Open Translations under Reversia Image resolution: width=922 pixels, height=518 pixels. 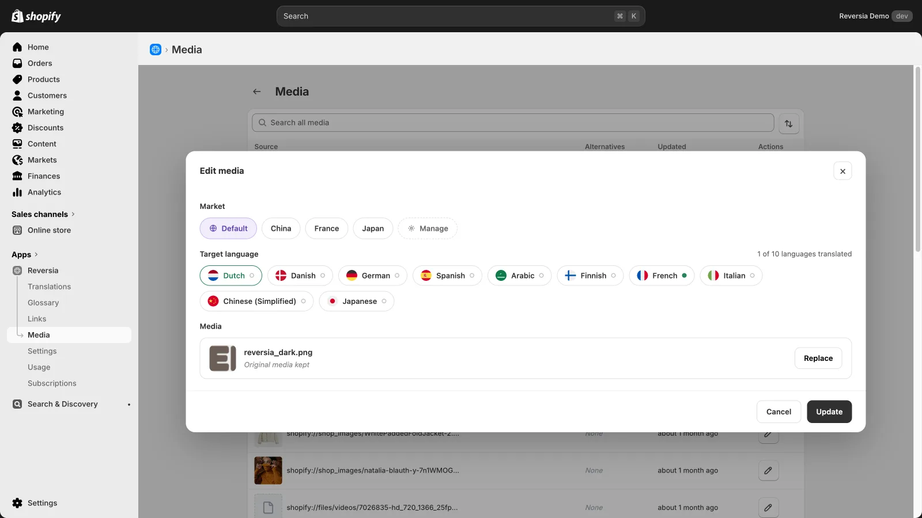click(x=50, y=287)
